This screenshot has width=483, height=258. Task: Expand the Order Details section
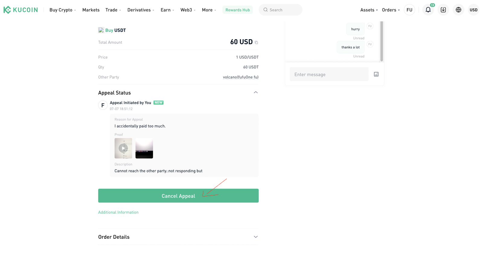256,237
